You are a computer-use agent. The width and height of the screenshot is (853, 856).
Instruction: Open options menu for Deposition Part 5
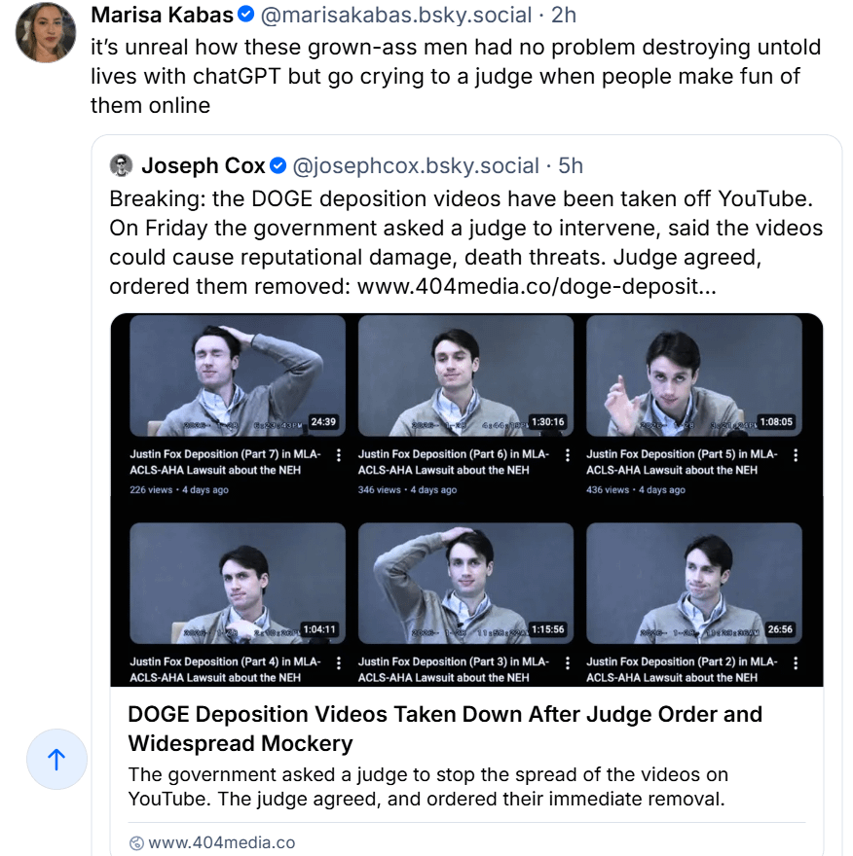795,455
